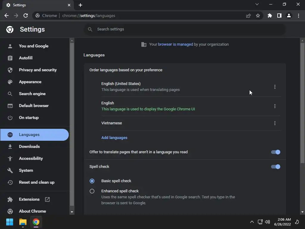305x229 pixels.
Task: Open the profile avatar menu
Action: coord(289,16)
